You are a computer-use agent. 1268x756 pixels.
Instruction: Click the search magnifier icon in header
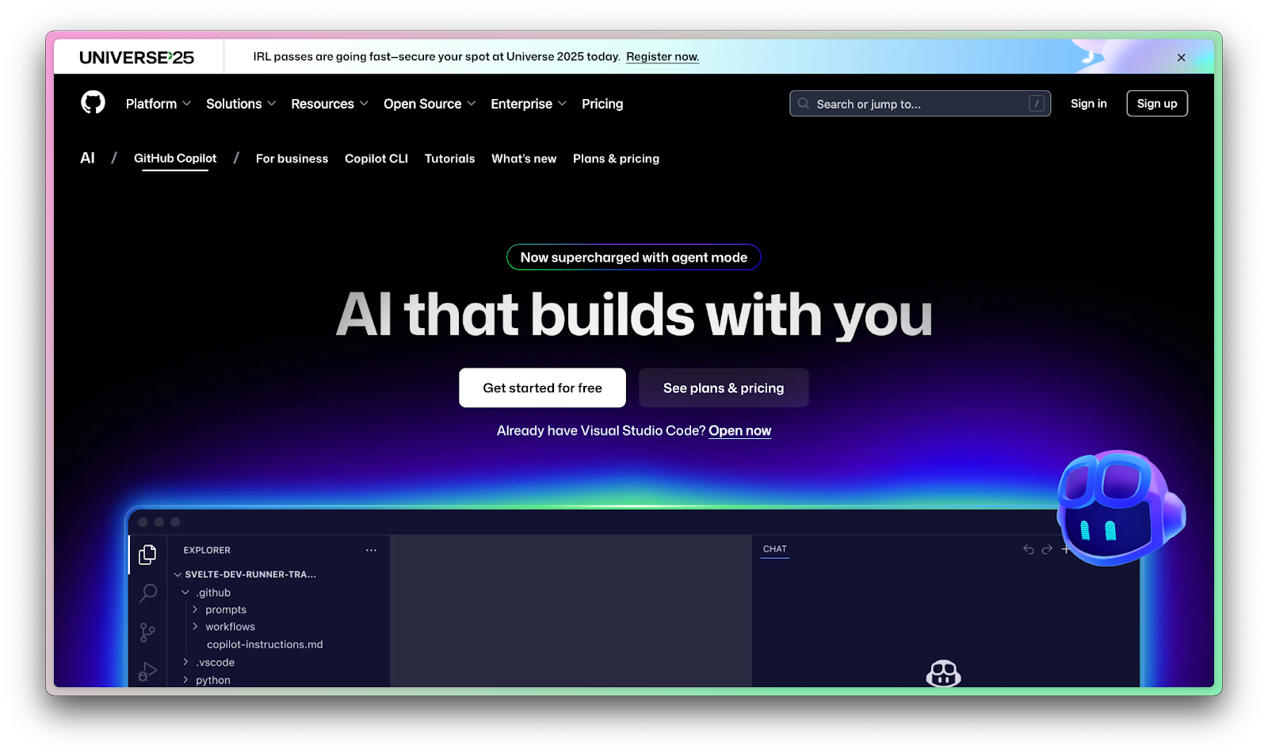(x=804, y=104)
